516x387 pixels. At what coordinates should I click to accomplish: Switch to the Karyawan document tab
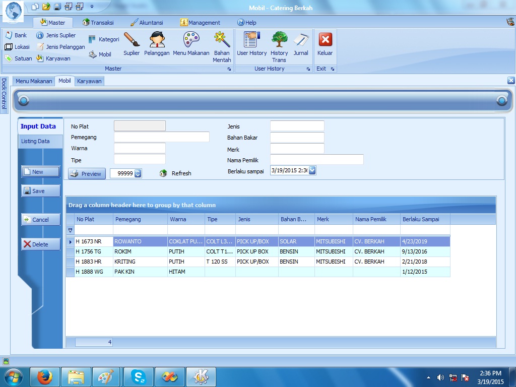(89, 81)
